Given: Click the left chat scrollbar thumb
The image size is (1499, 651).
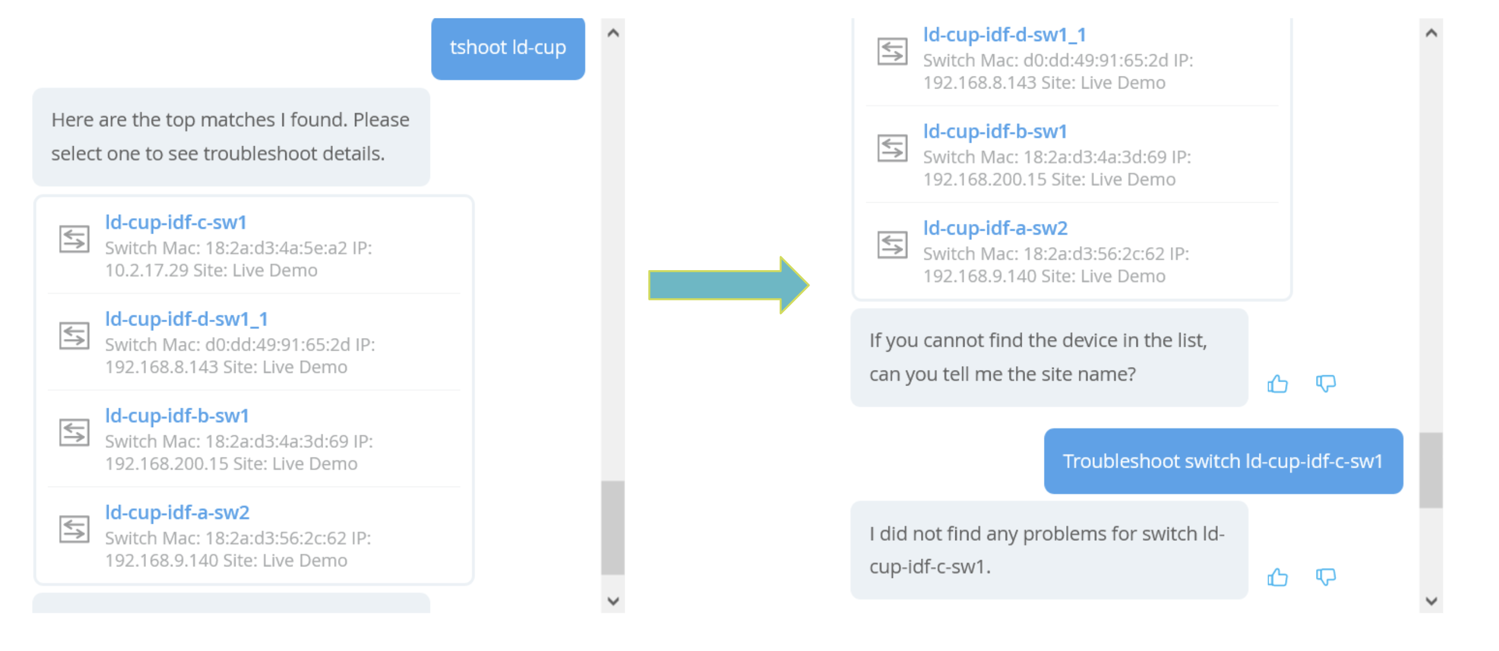Looking at the screenshot, I should [612, 527].
